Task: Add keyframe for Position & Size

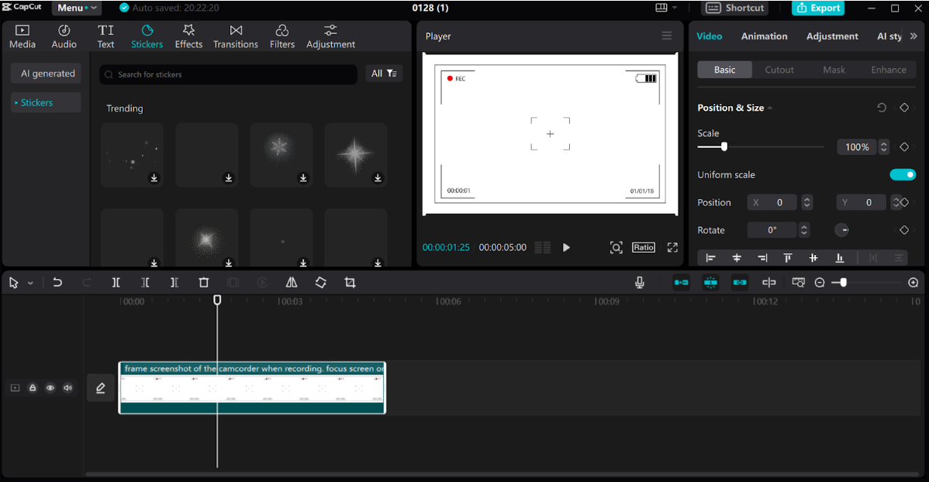Action: click(904, 107)
